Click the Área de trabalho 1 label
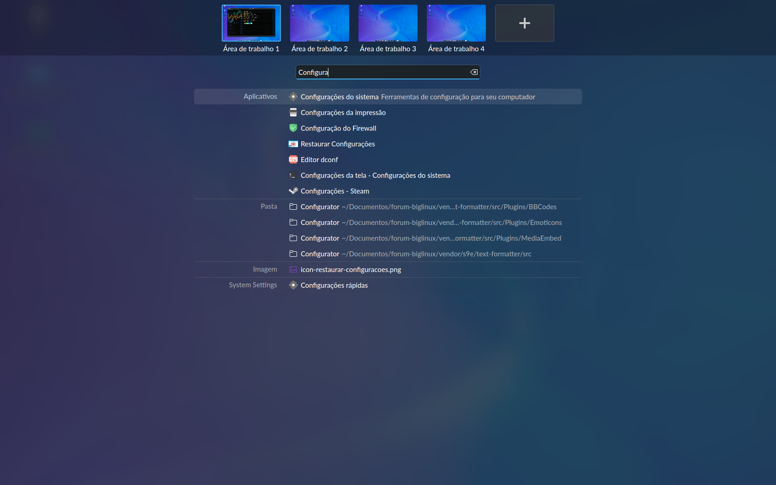This screenshot has width=776, height=485. point(251,48)
